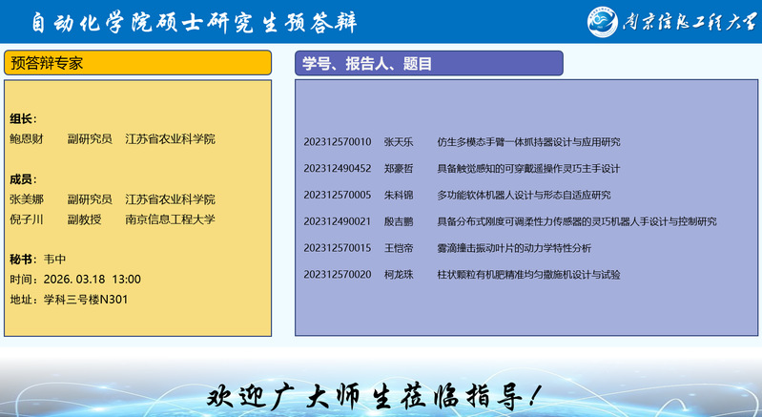Click the 自动化学院硕士研究生预答辩 title
The width and height of the screenshot is (762, 417).
tap(214, 21)
